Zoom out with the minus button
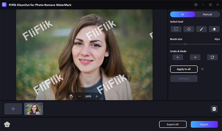Screen dimensions: 222x131 click(x=80, y=96)
